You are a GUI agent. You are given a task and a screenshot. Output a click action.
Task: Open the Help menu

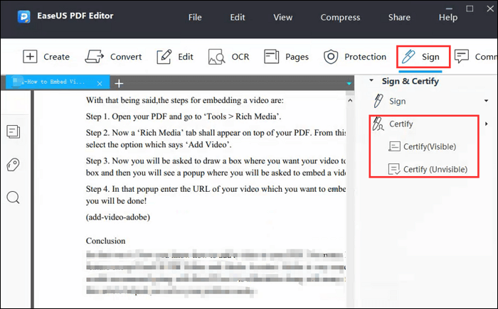447,18
